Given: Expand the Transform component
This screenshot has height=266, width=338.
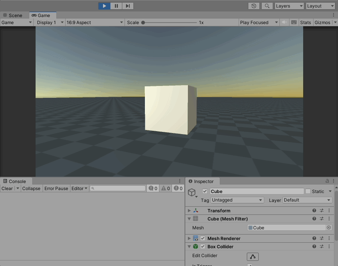Looking at the screenshot, I should click(189, 210).
